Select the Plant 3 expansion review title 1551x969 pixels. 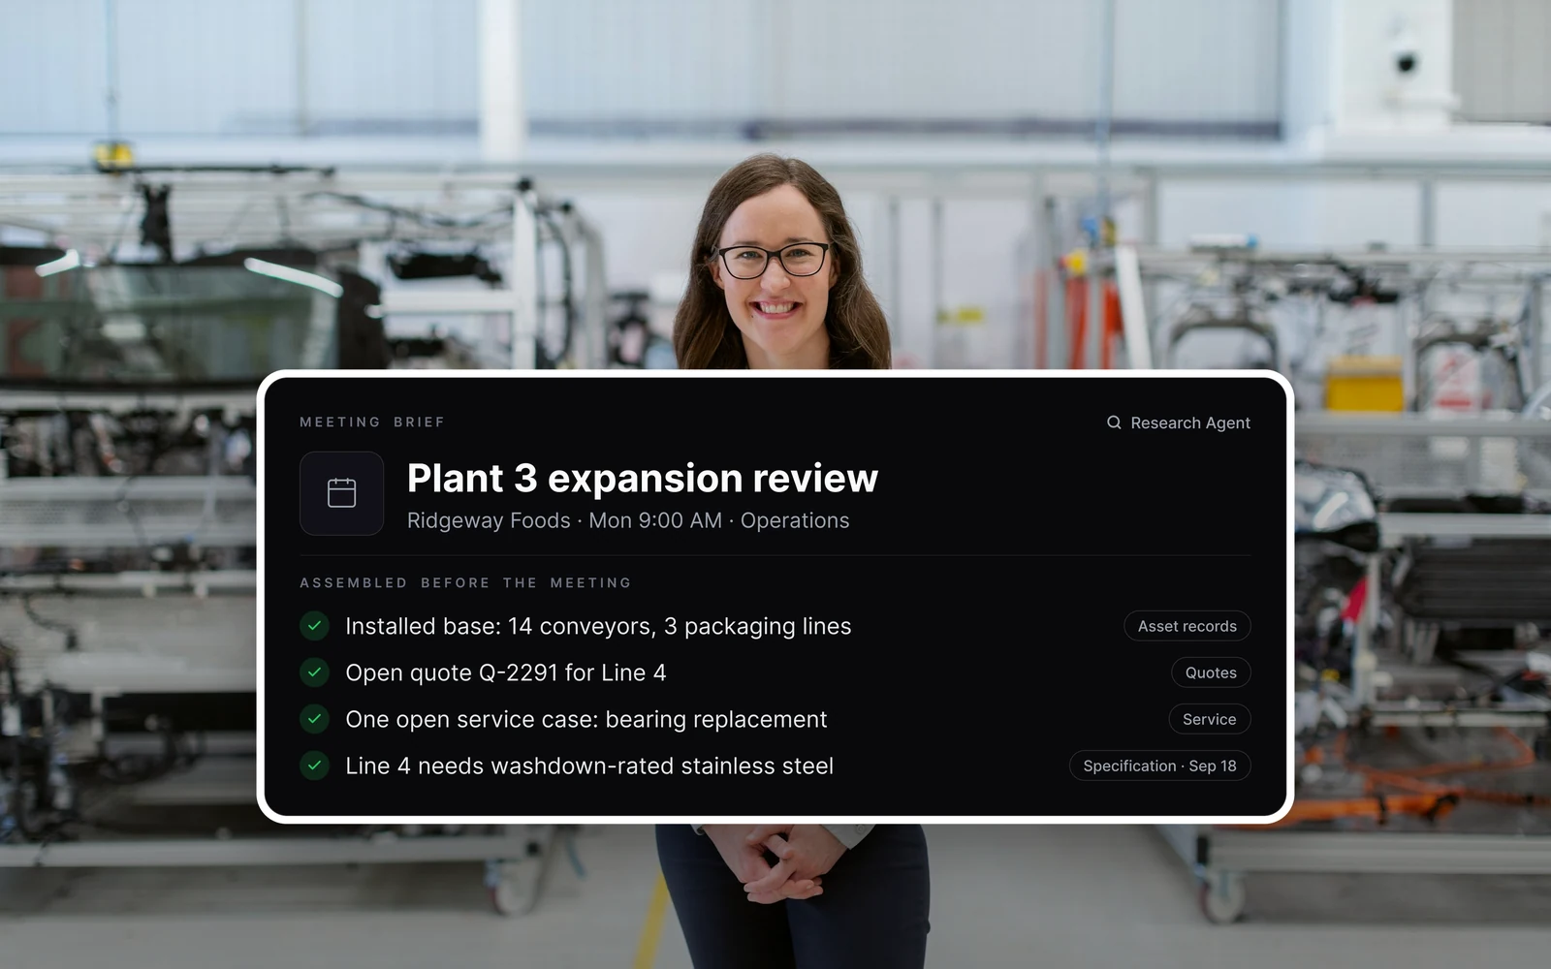click(x=642, y=478)
